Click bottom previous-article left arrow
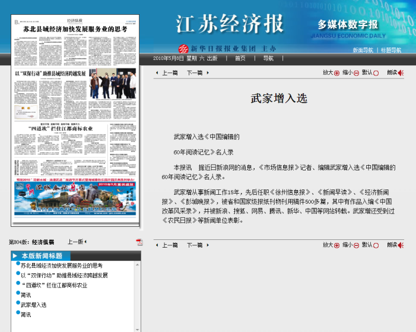 157,245
